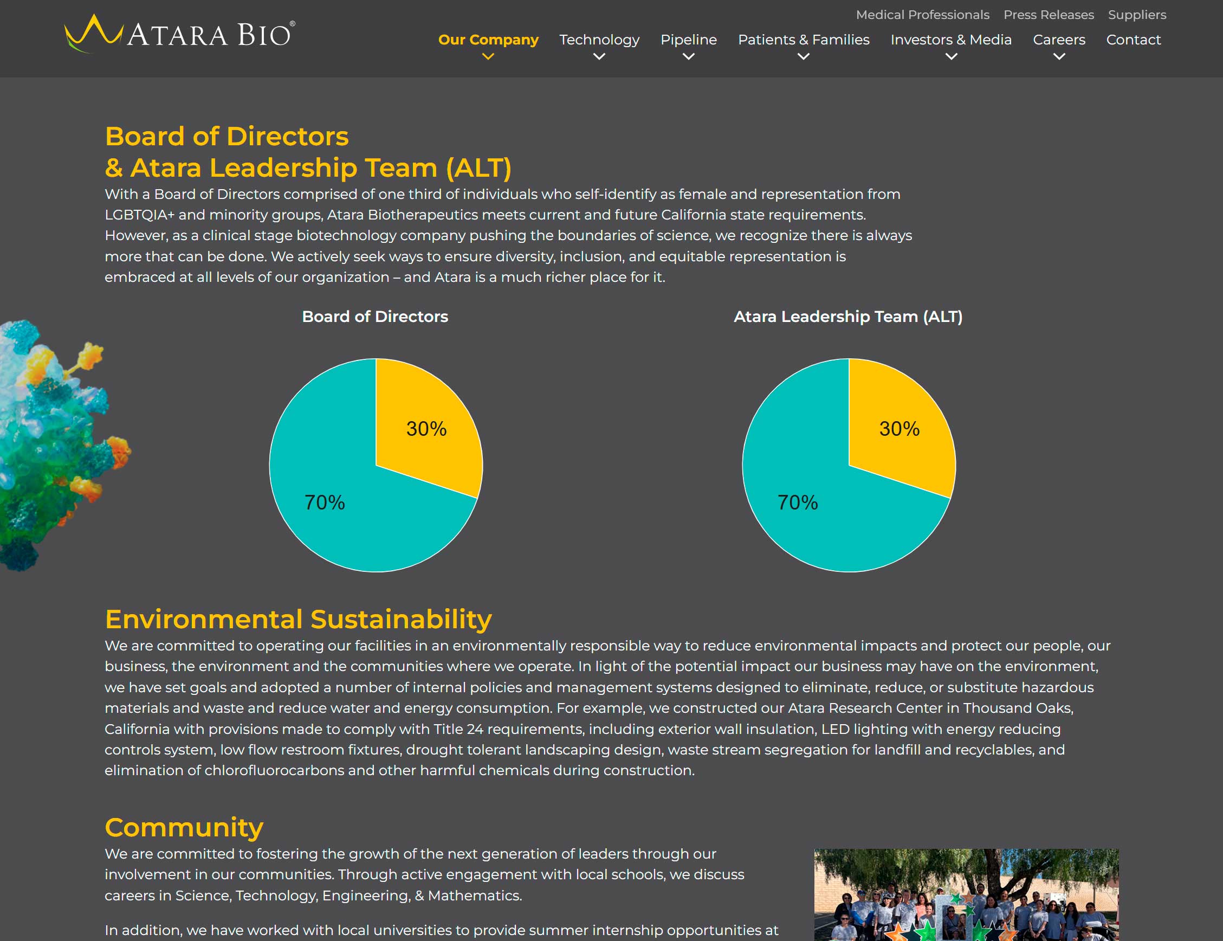Expand the chevron under Our Company
The height and width of the screenshot is (941, 1223).
coord(488,56)
